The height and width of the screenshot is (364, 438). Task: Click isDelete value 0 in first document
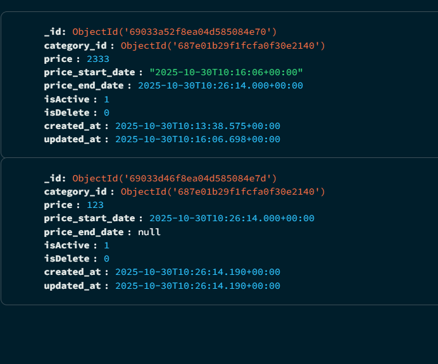click(106, 112)
